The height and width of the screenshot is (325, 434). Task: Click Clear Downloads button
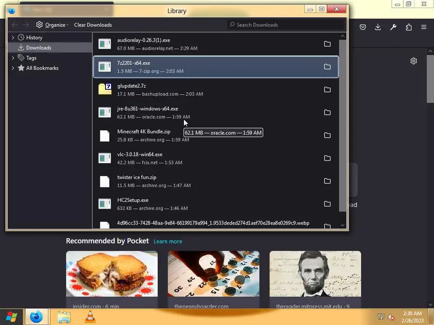click(93, 25)
